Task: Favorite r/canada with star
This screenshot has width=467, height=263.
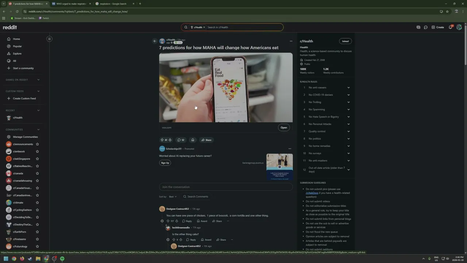Action: [37, 174]
